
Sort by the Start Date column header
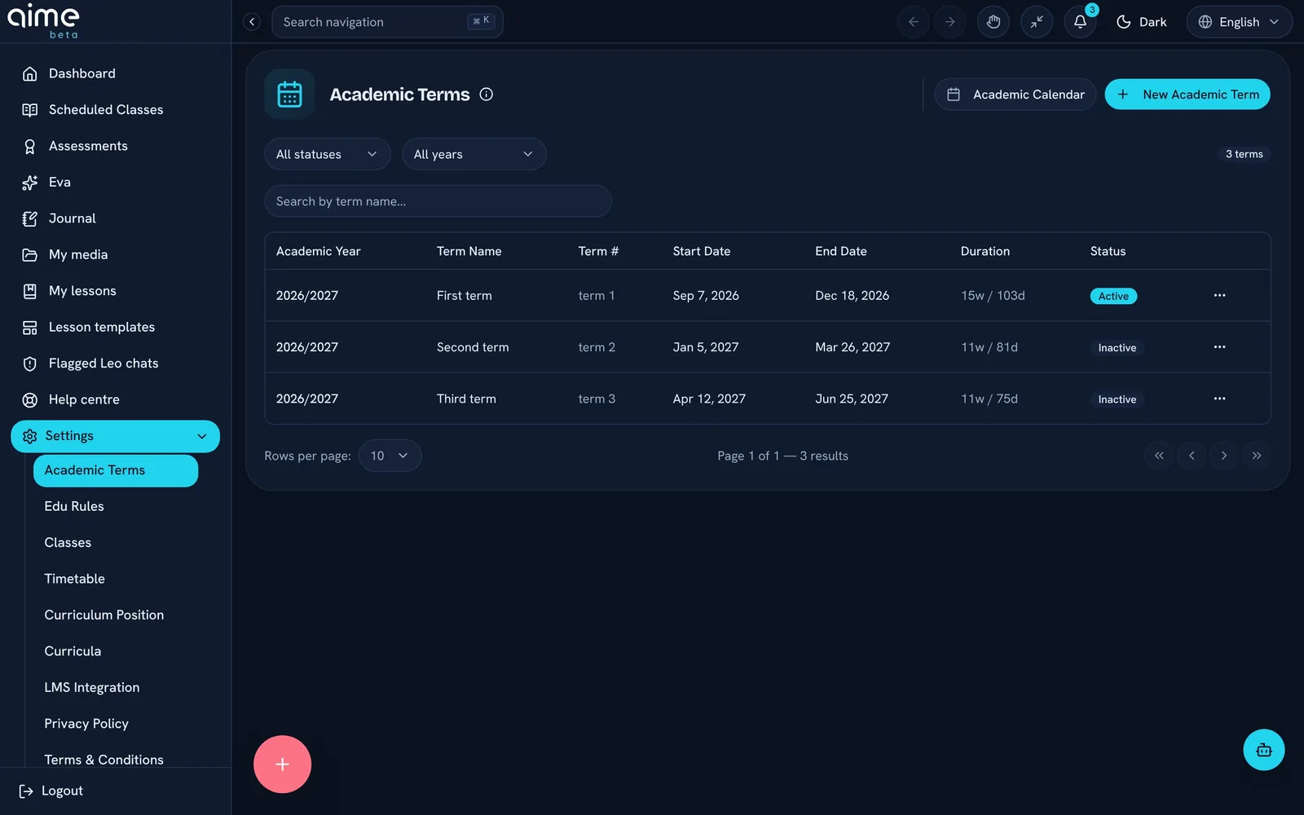point(702,251)
